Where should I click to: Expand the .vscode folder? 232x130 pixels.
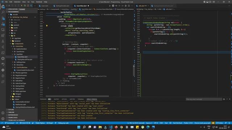22,14
